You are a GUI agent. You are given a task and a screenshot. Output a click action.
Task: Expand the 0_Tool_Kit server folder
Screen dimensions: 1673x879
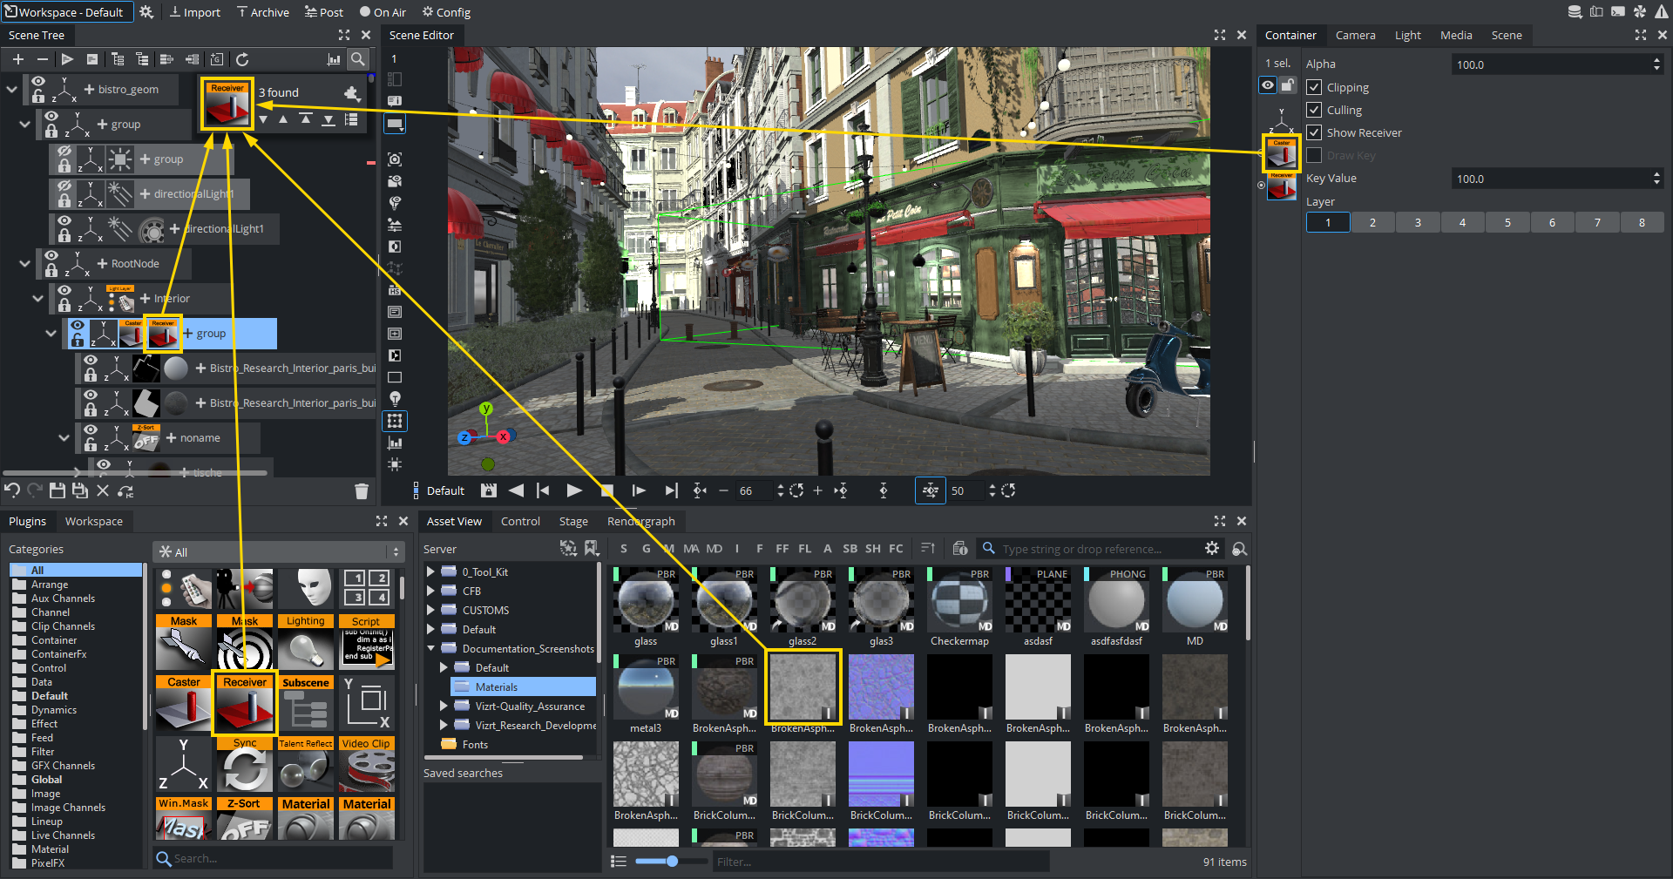[x=430, y=572]
